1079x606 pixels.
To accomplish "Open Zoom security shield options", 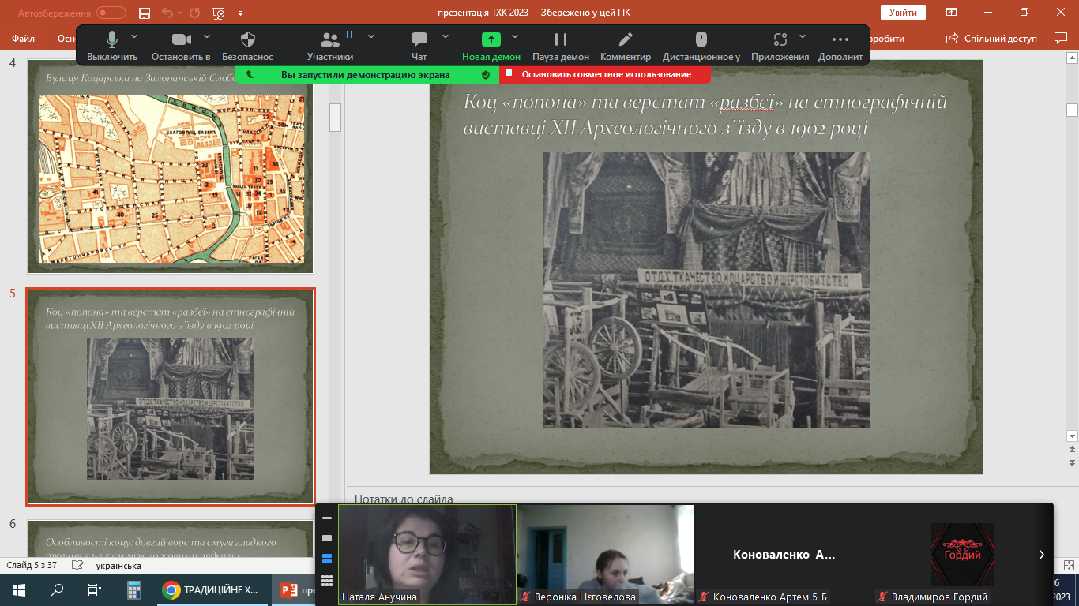I will tap(247, 40).
